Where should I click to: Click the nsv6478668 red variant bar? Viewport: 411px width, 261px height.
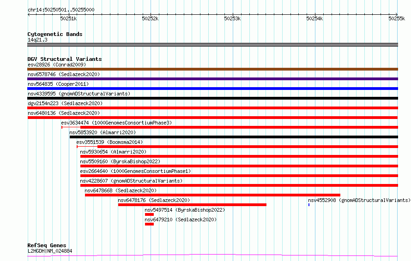212,195
